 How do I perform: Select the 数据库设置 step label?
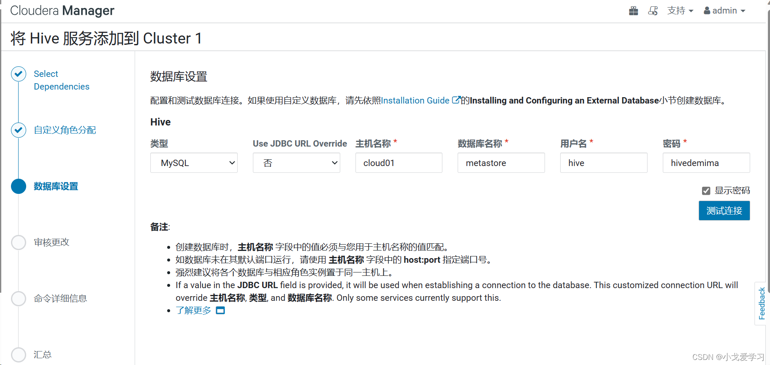pos(56,186)
